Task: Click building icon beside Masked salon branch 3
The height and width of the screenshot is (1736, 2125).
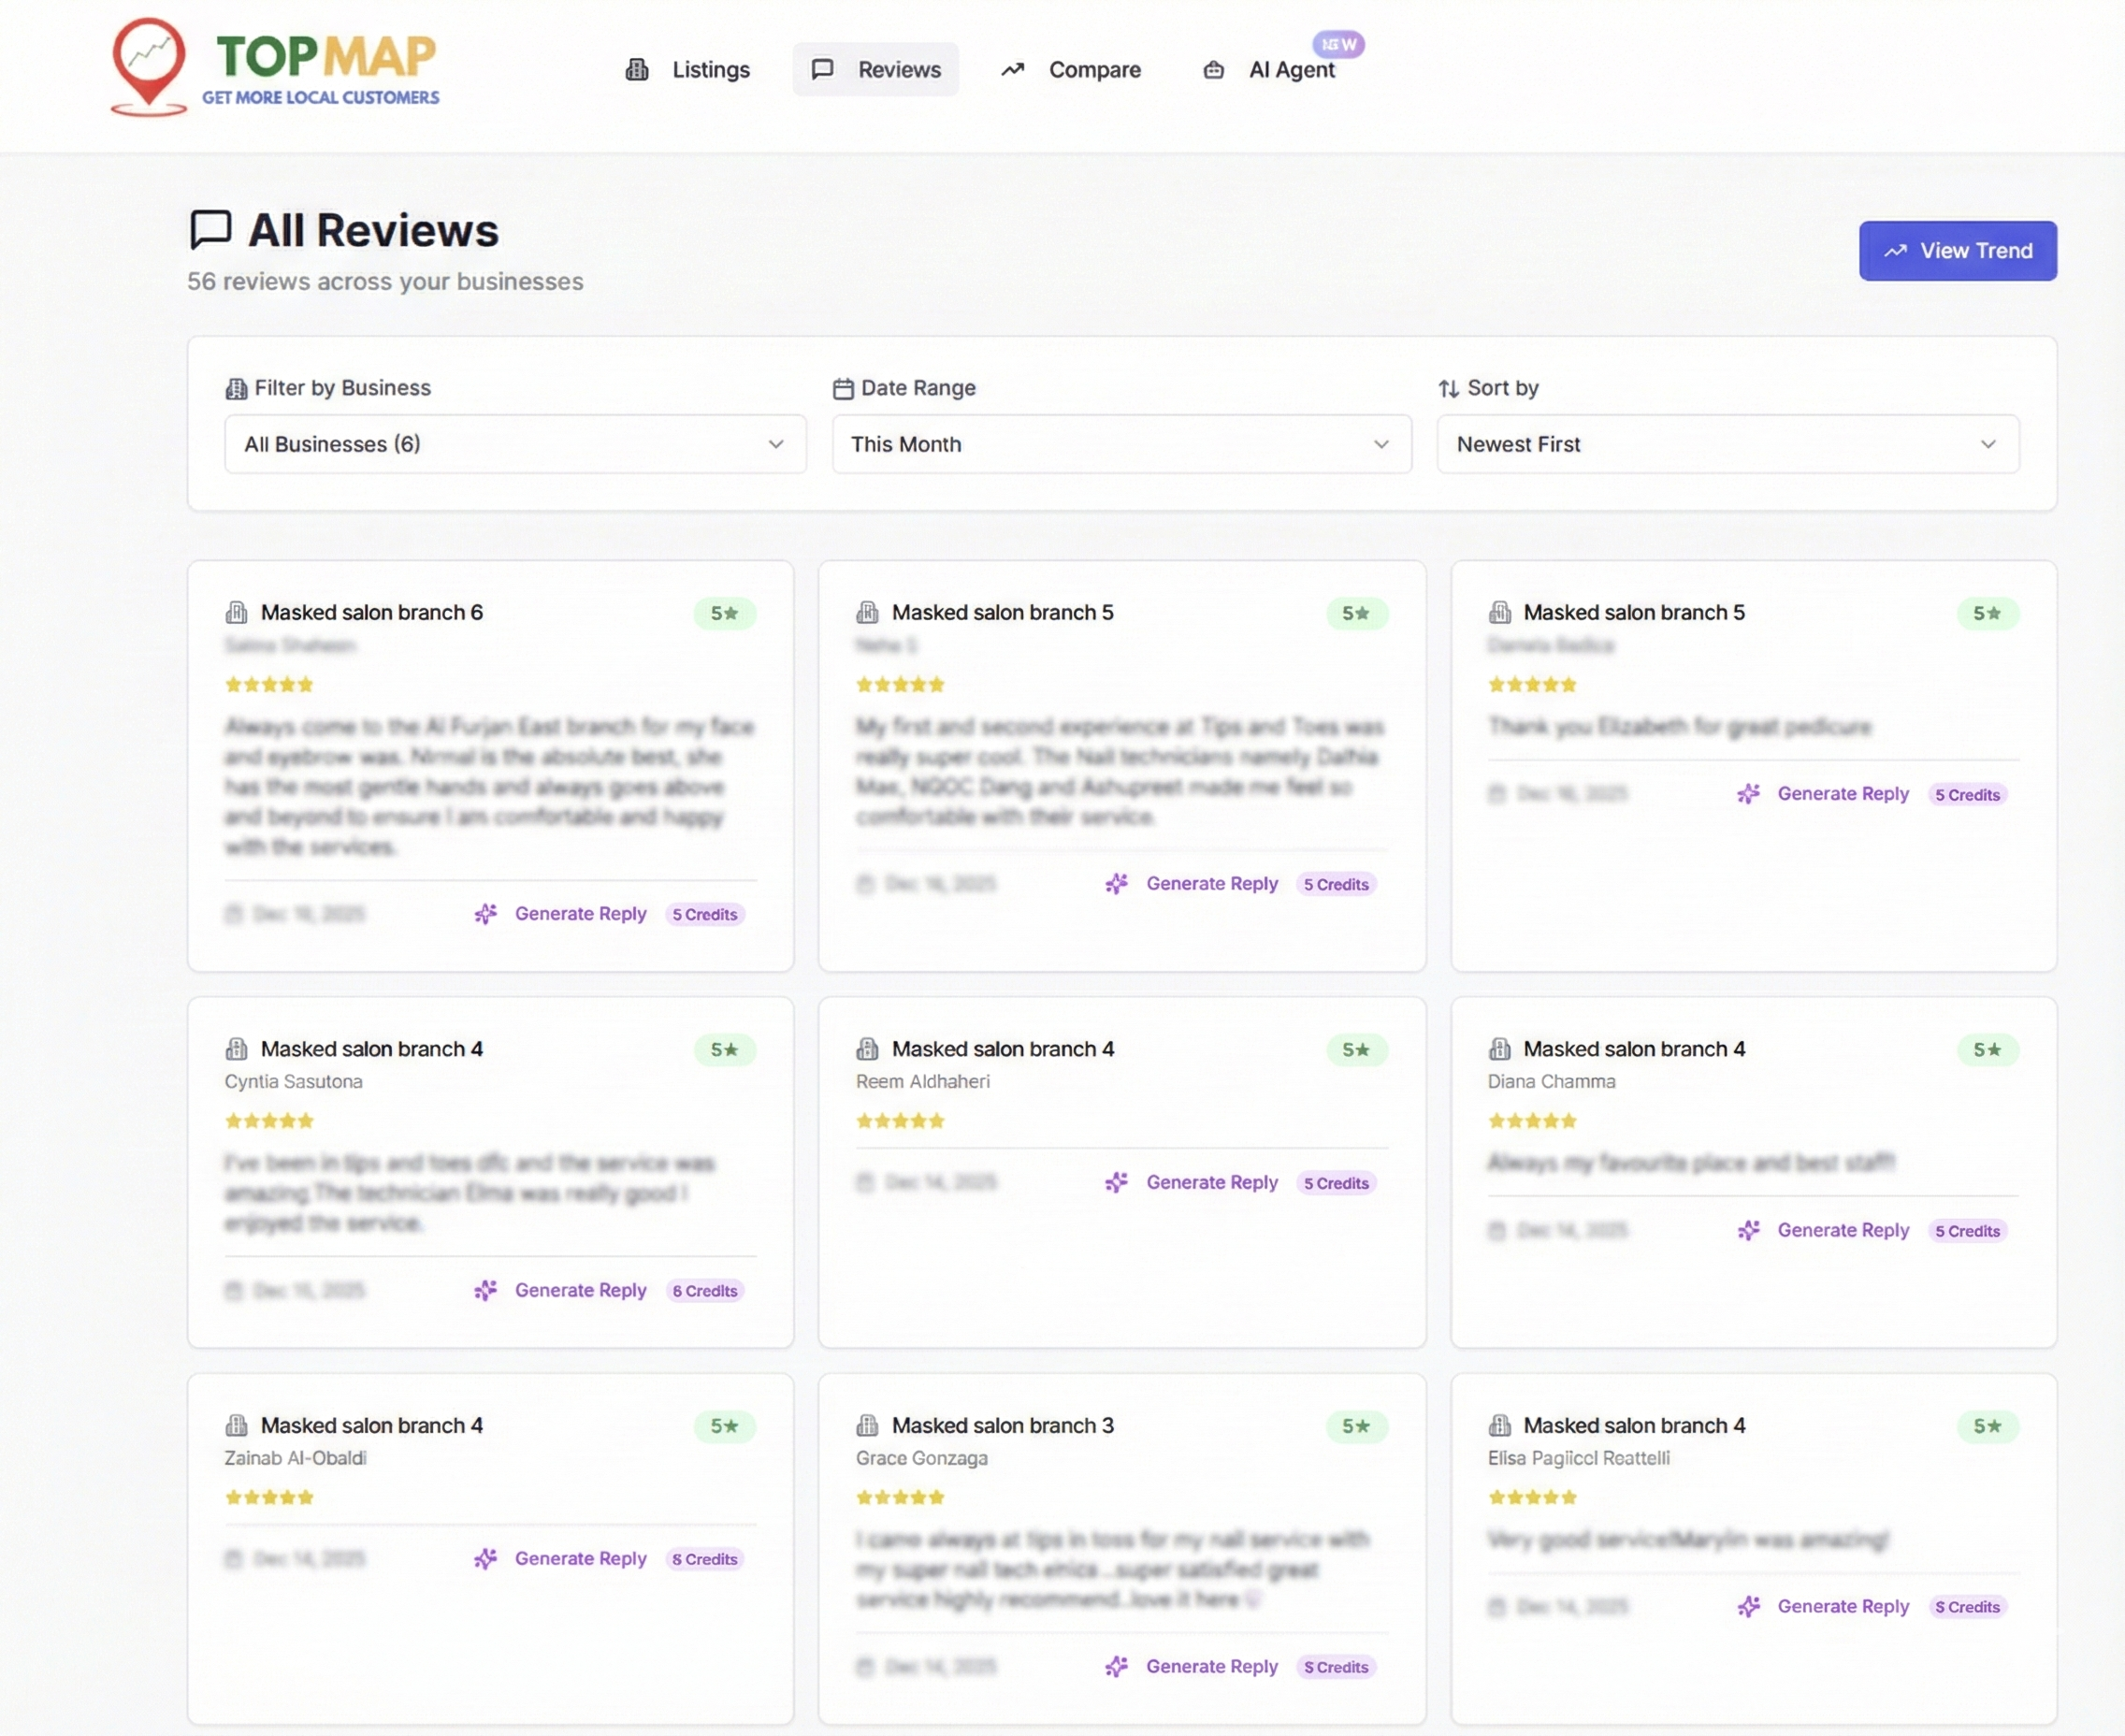Action: [867, 1425]
